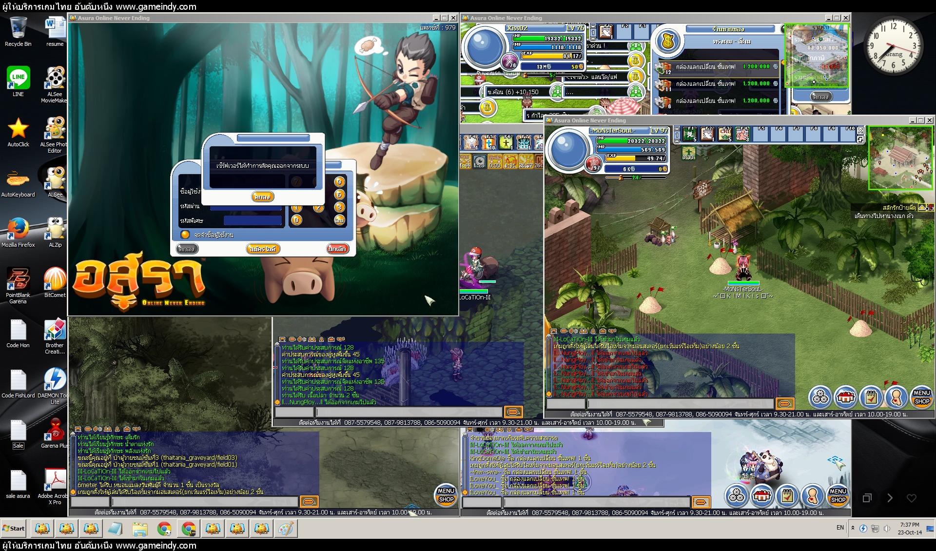Use F1 skill slot in KissD2 window

pyautogui.click(x=606, y=32)
